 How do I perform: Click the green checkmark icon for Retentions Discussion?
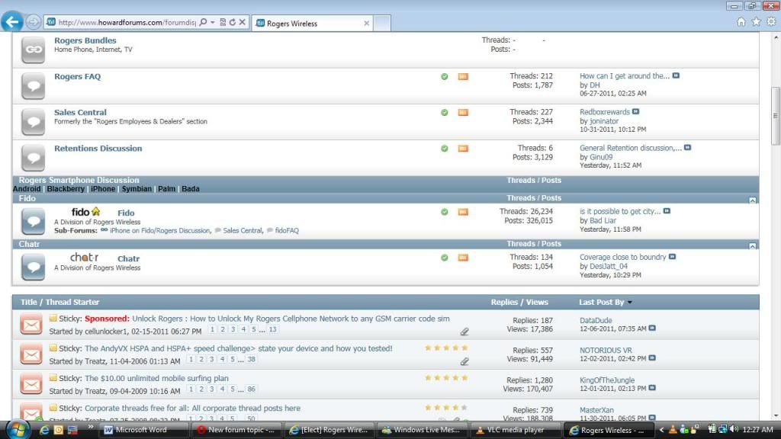pos(445,149)
